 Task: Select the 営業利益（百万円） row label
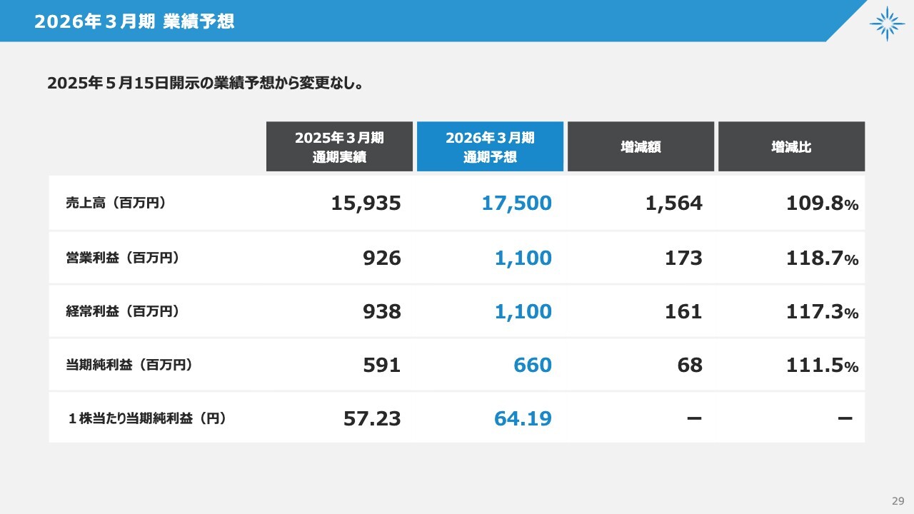coord(122,258)
